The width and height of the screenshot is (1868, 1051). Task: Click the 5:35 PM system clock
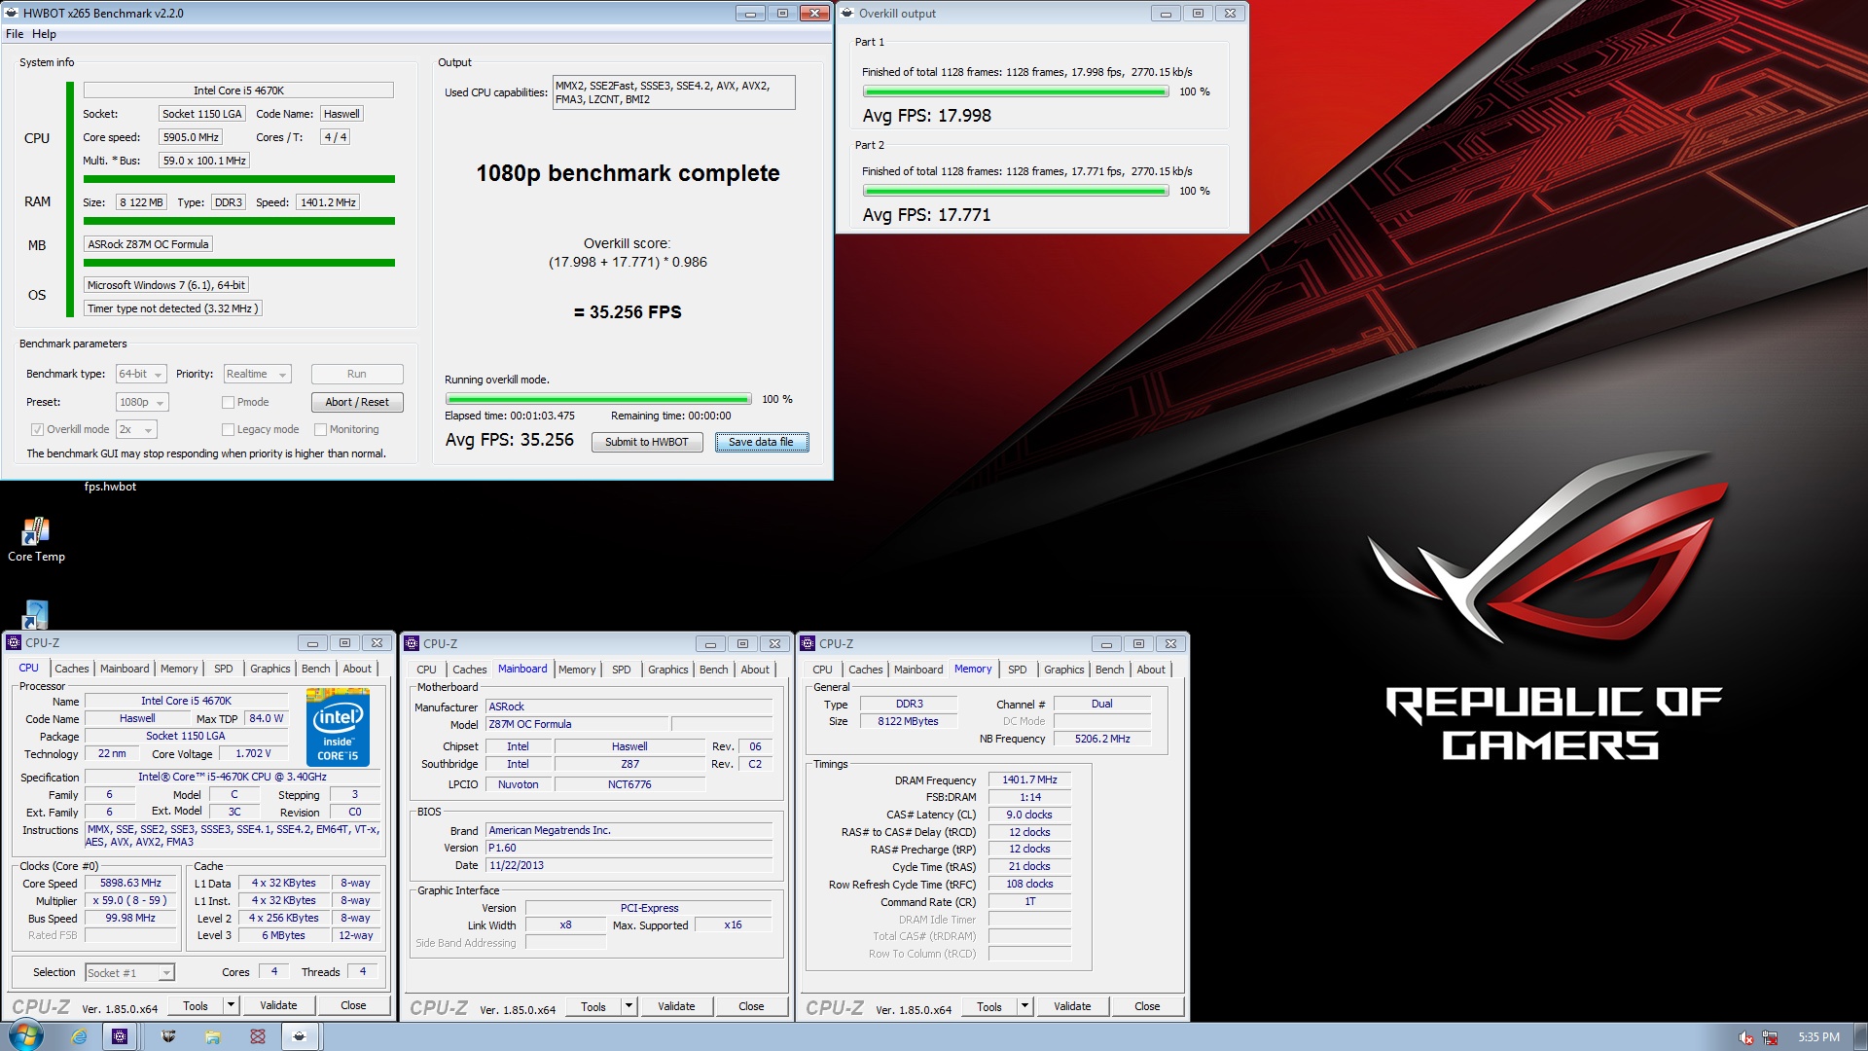click(1818, 1037)
